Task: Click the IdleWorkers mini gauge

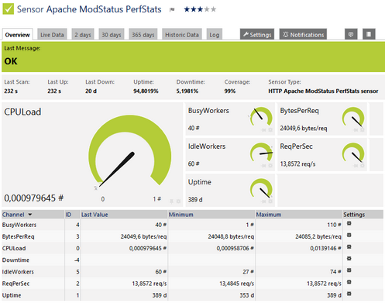Action: [x=261, y=153]
